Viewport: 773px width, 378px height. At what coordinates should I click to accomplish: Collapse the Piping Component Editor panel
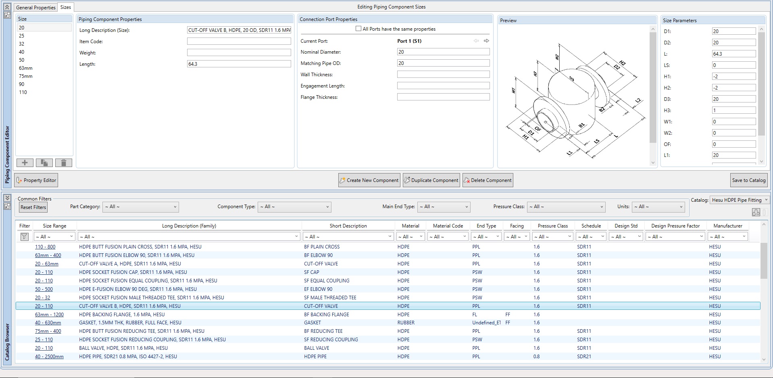[7, 7]
